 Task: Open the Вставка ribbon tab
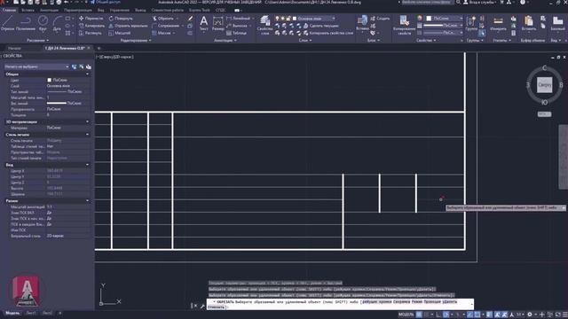28,10
